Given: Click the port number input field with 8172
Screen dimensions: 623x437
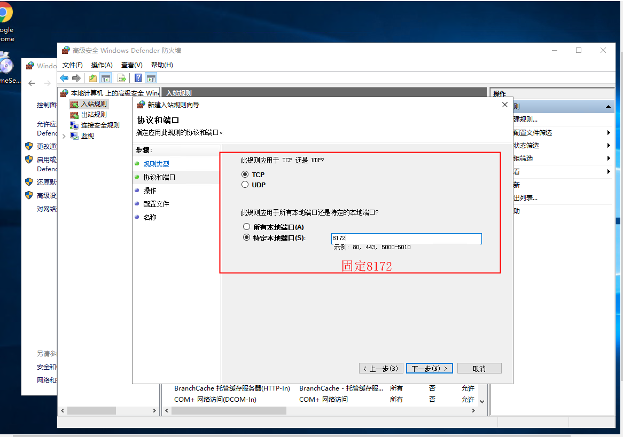Looking at the screenshot, I should [406, 238].
